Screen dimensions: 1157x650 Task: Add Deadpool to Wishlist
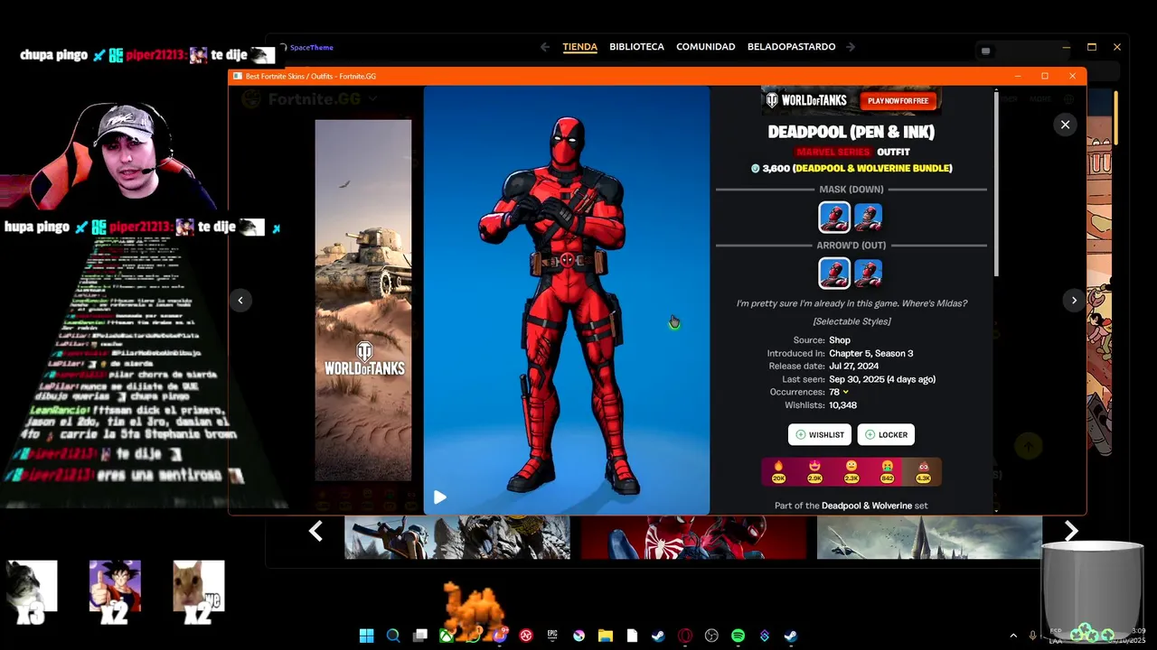pos(820,434)
